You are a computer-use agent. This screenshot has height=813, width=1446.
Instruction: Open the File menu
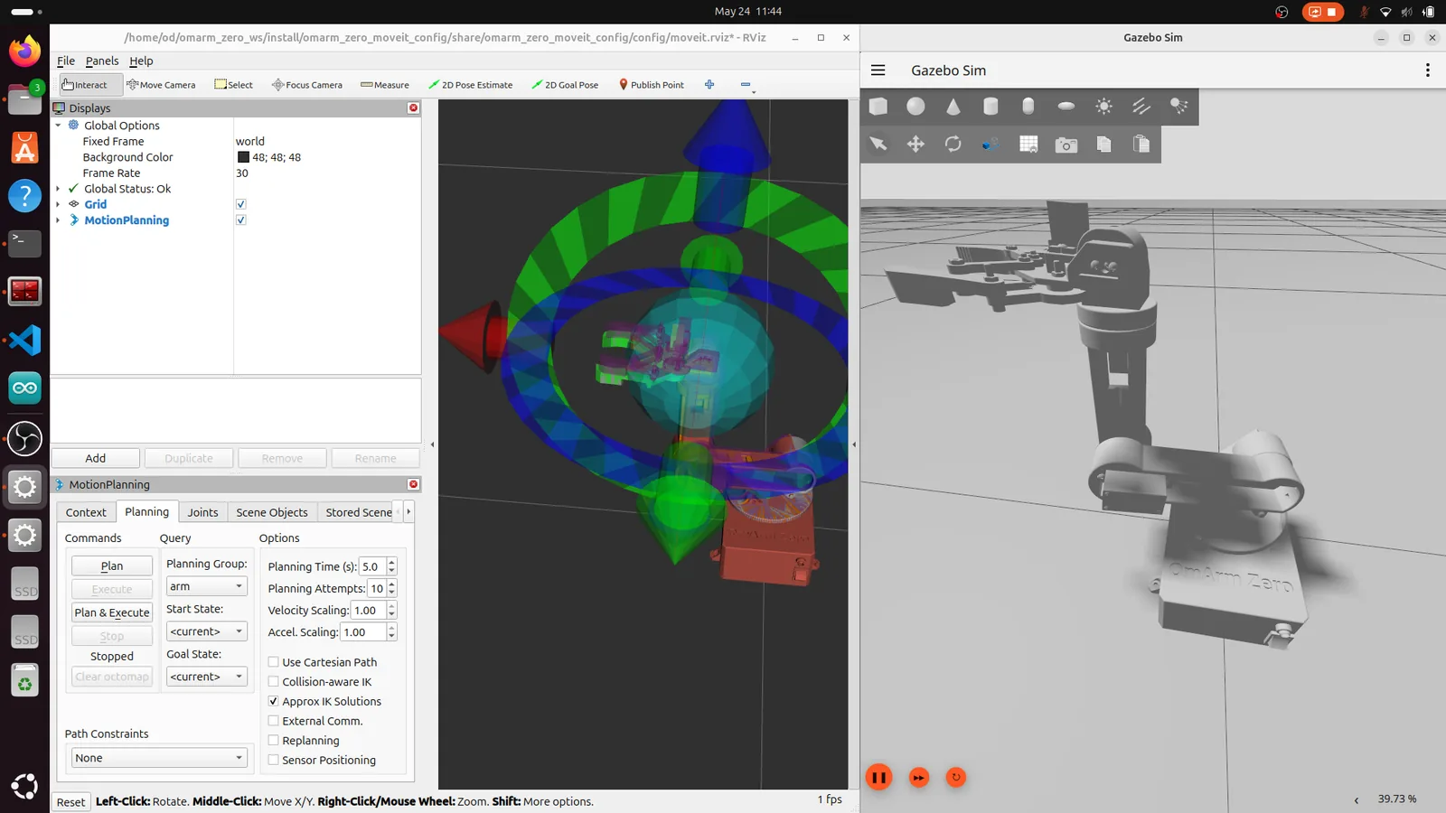point(66,61)
